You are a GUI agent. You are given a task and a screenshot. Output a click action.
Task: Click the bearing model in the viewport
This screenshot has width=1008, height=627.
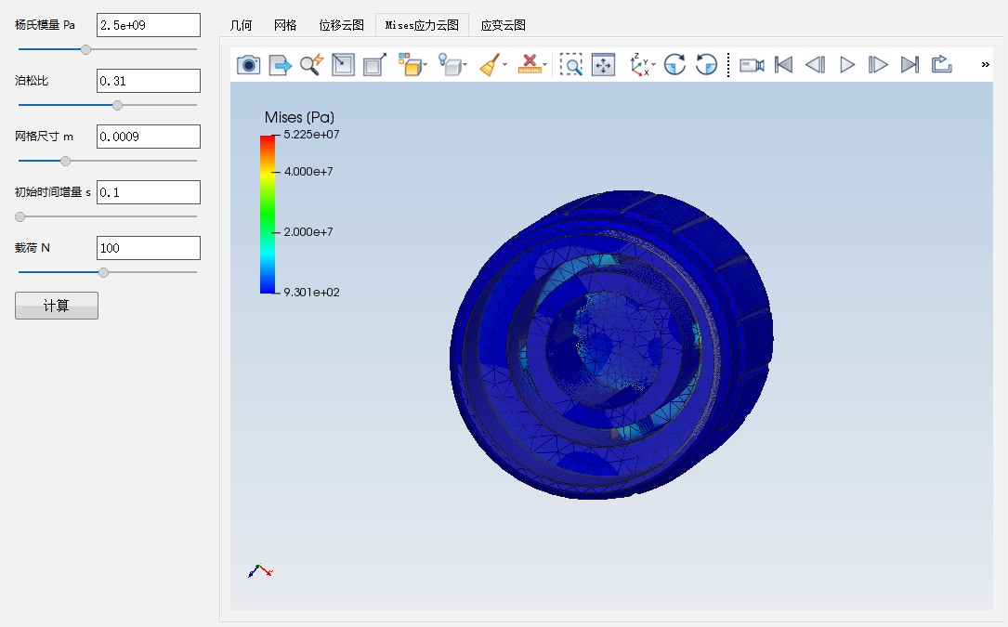coord(610,345)
